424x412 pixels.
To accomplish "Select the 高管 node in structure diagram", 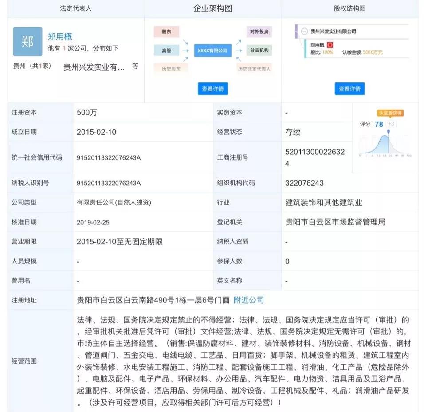I will click(166, 51).
